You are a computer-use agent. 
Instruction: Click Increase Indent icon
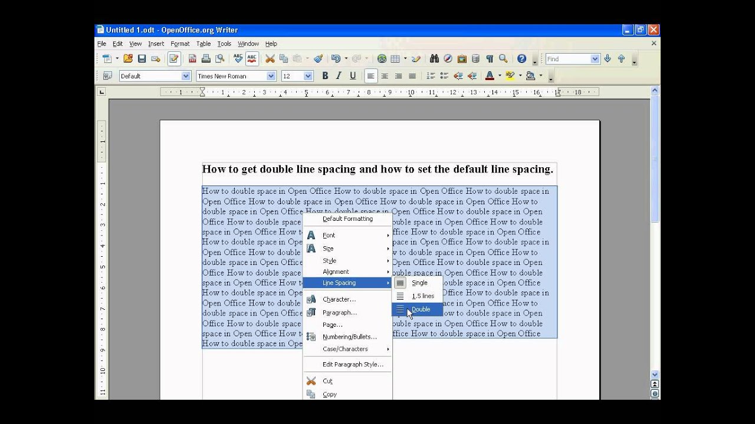[472, 76]
